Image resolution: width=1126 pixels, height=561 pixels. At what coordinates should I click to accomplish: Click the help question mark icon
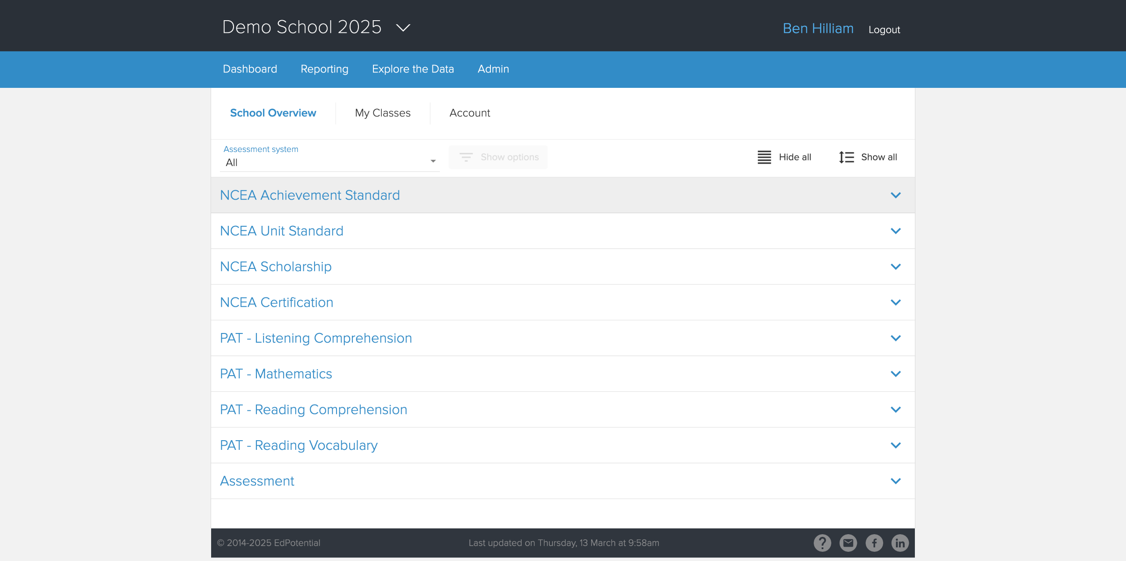click(x=822, y=543)
